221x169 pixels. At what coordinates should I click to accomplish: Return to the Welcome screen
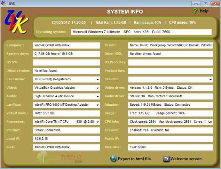point(186,159)
